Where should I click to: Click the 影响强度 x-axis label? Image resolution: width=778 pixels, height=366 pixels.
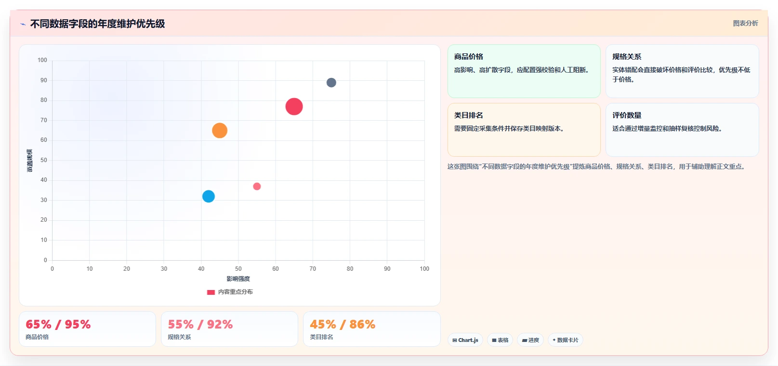click(238, 279)
